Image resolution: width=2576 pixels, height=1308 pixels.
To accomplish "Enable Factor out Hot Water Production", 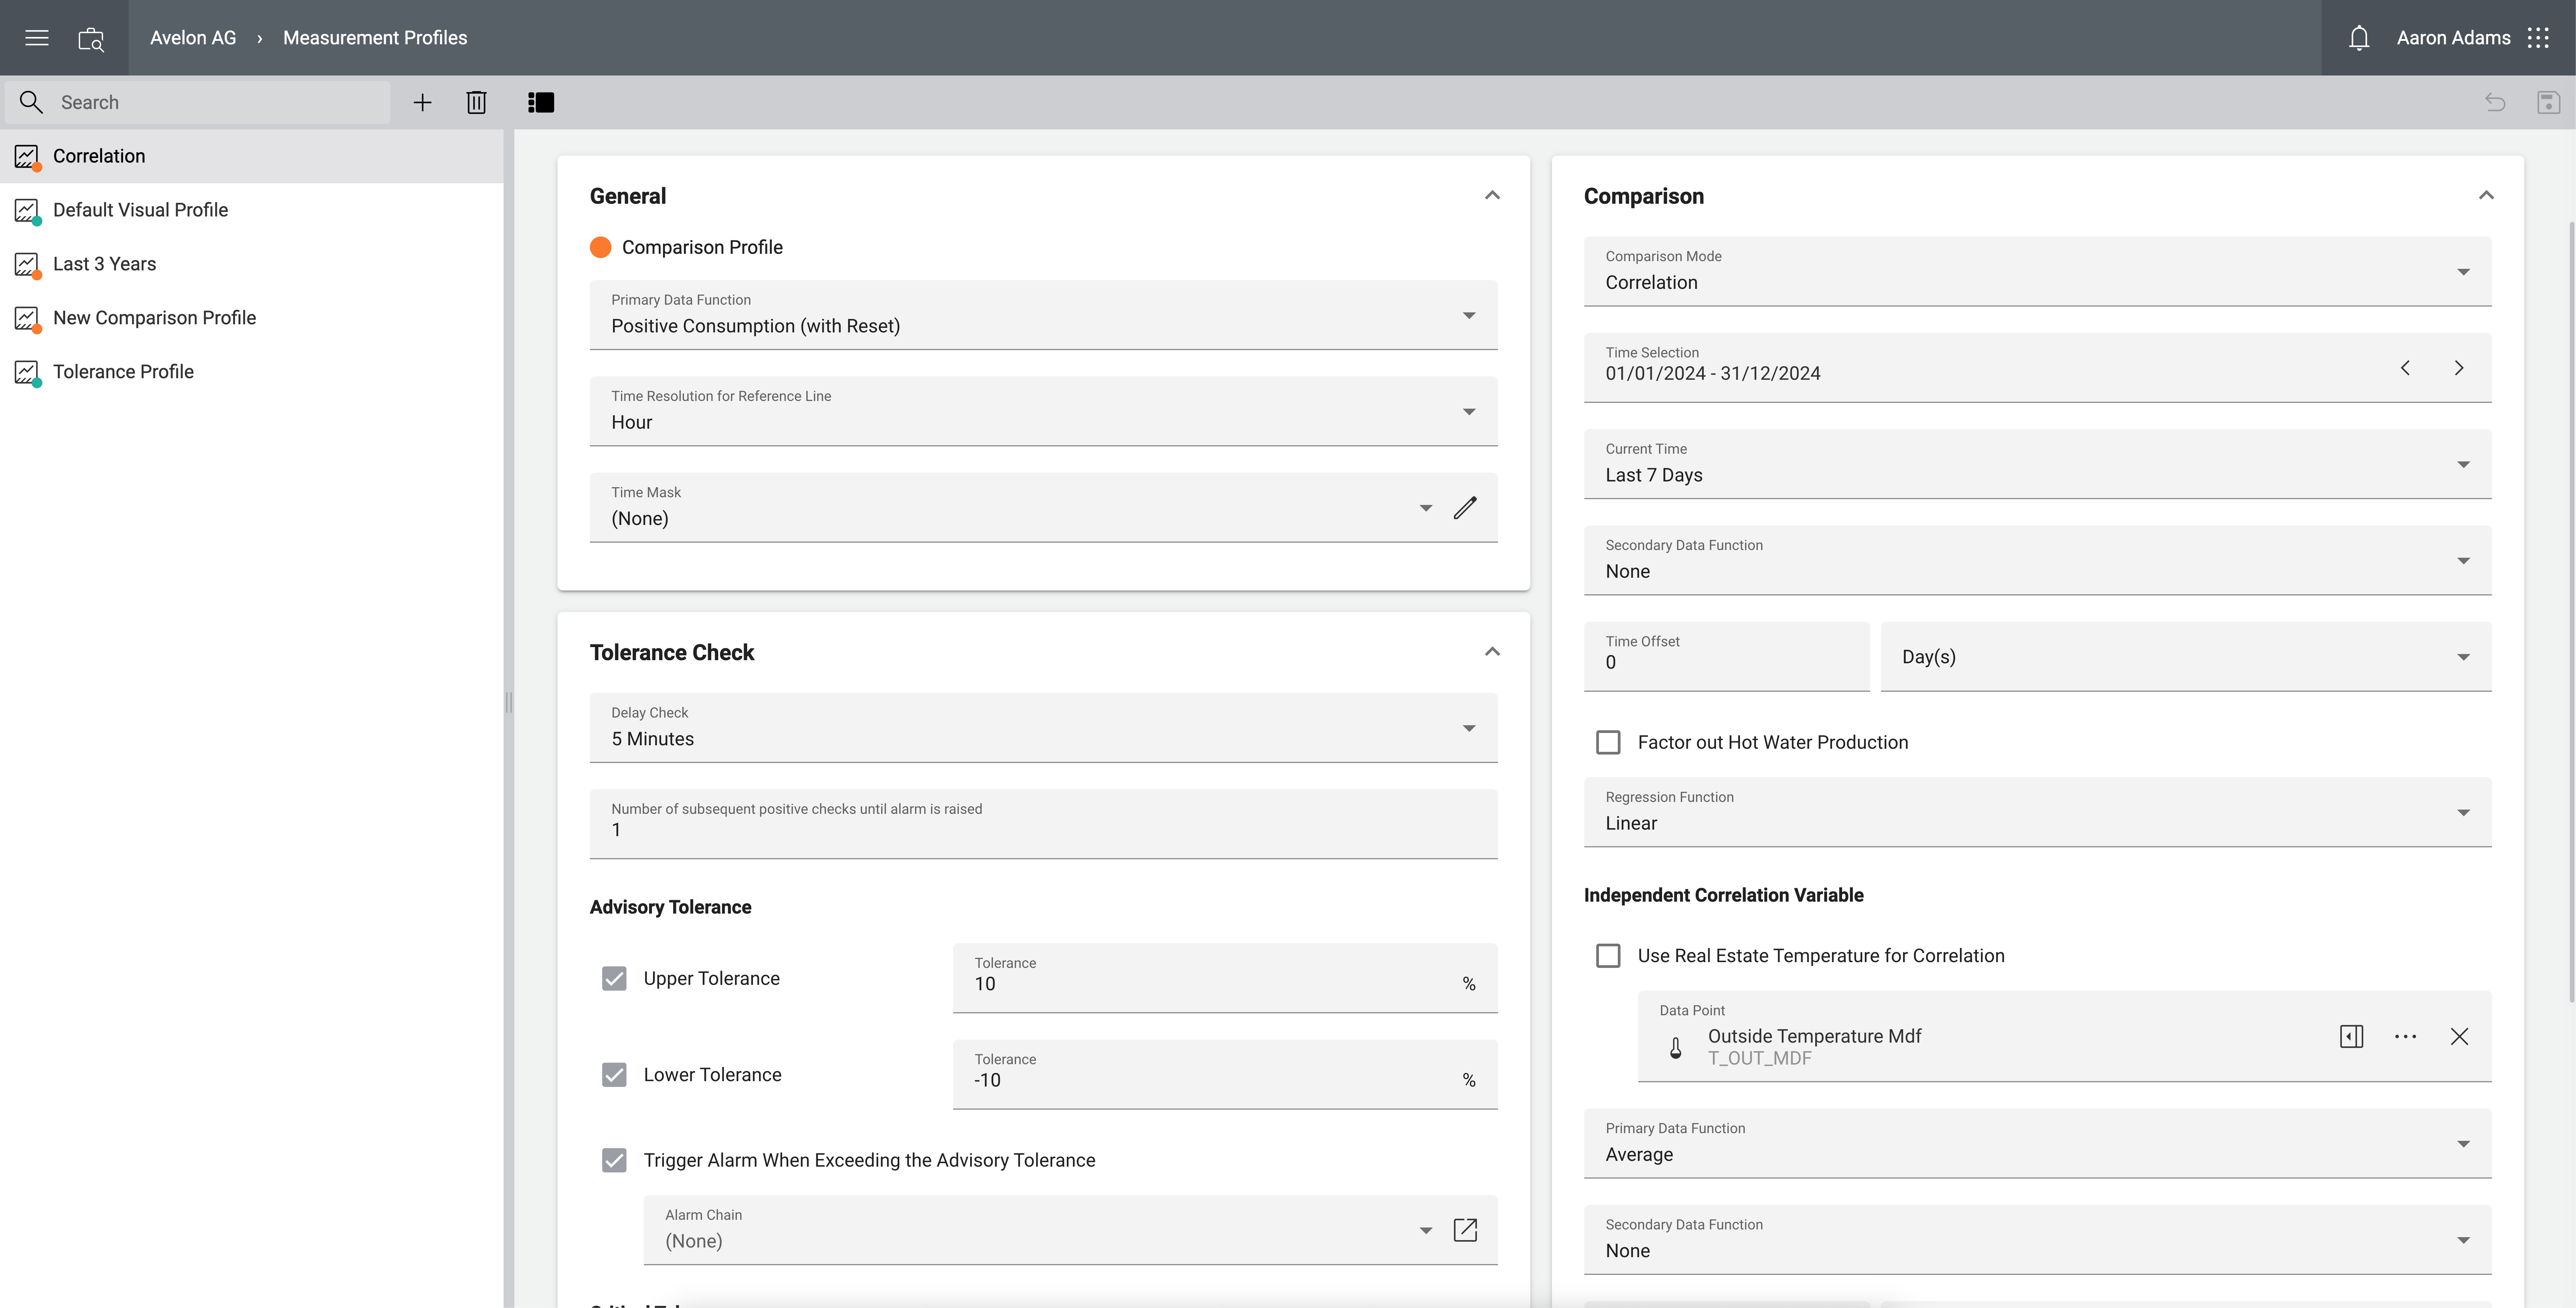I will click(1608, 742).
